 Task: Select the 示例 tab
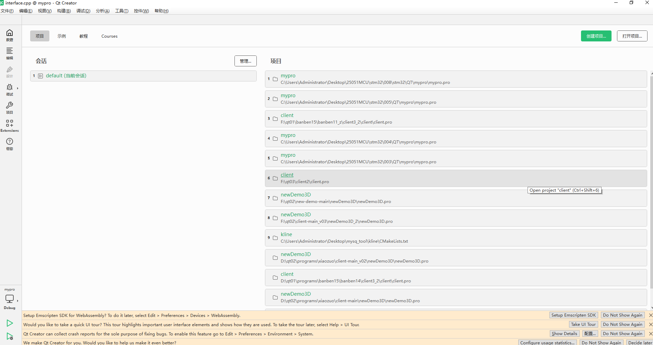(62, 36)
